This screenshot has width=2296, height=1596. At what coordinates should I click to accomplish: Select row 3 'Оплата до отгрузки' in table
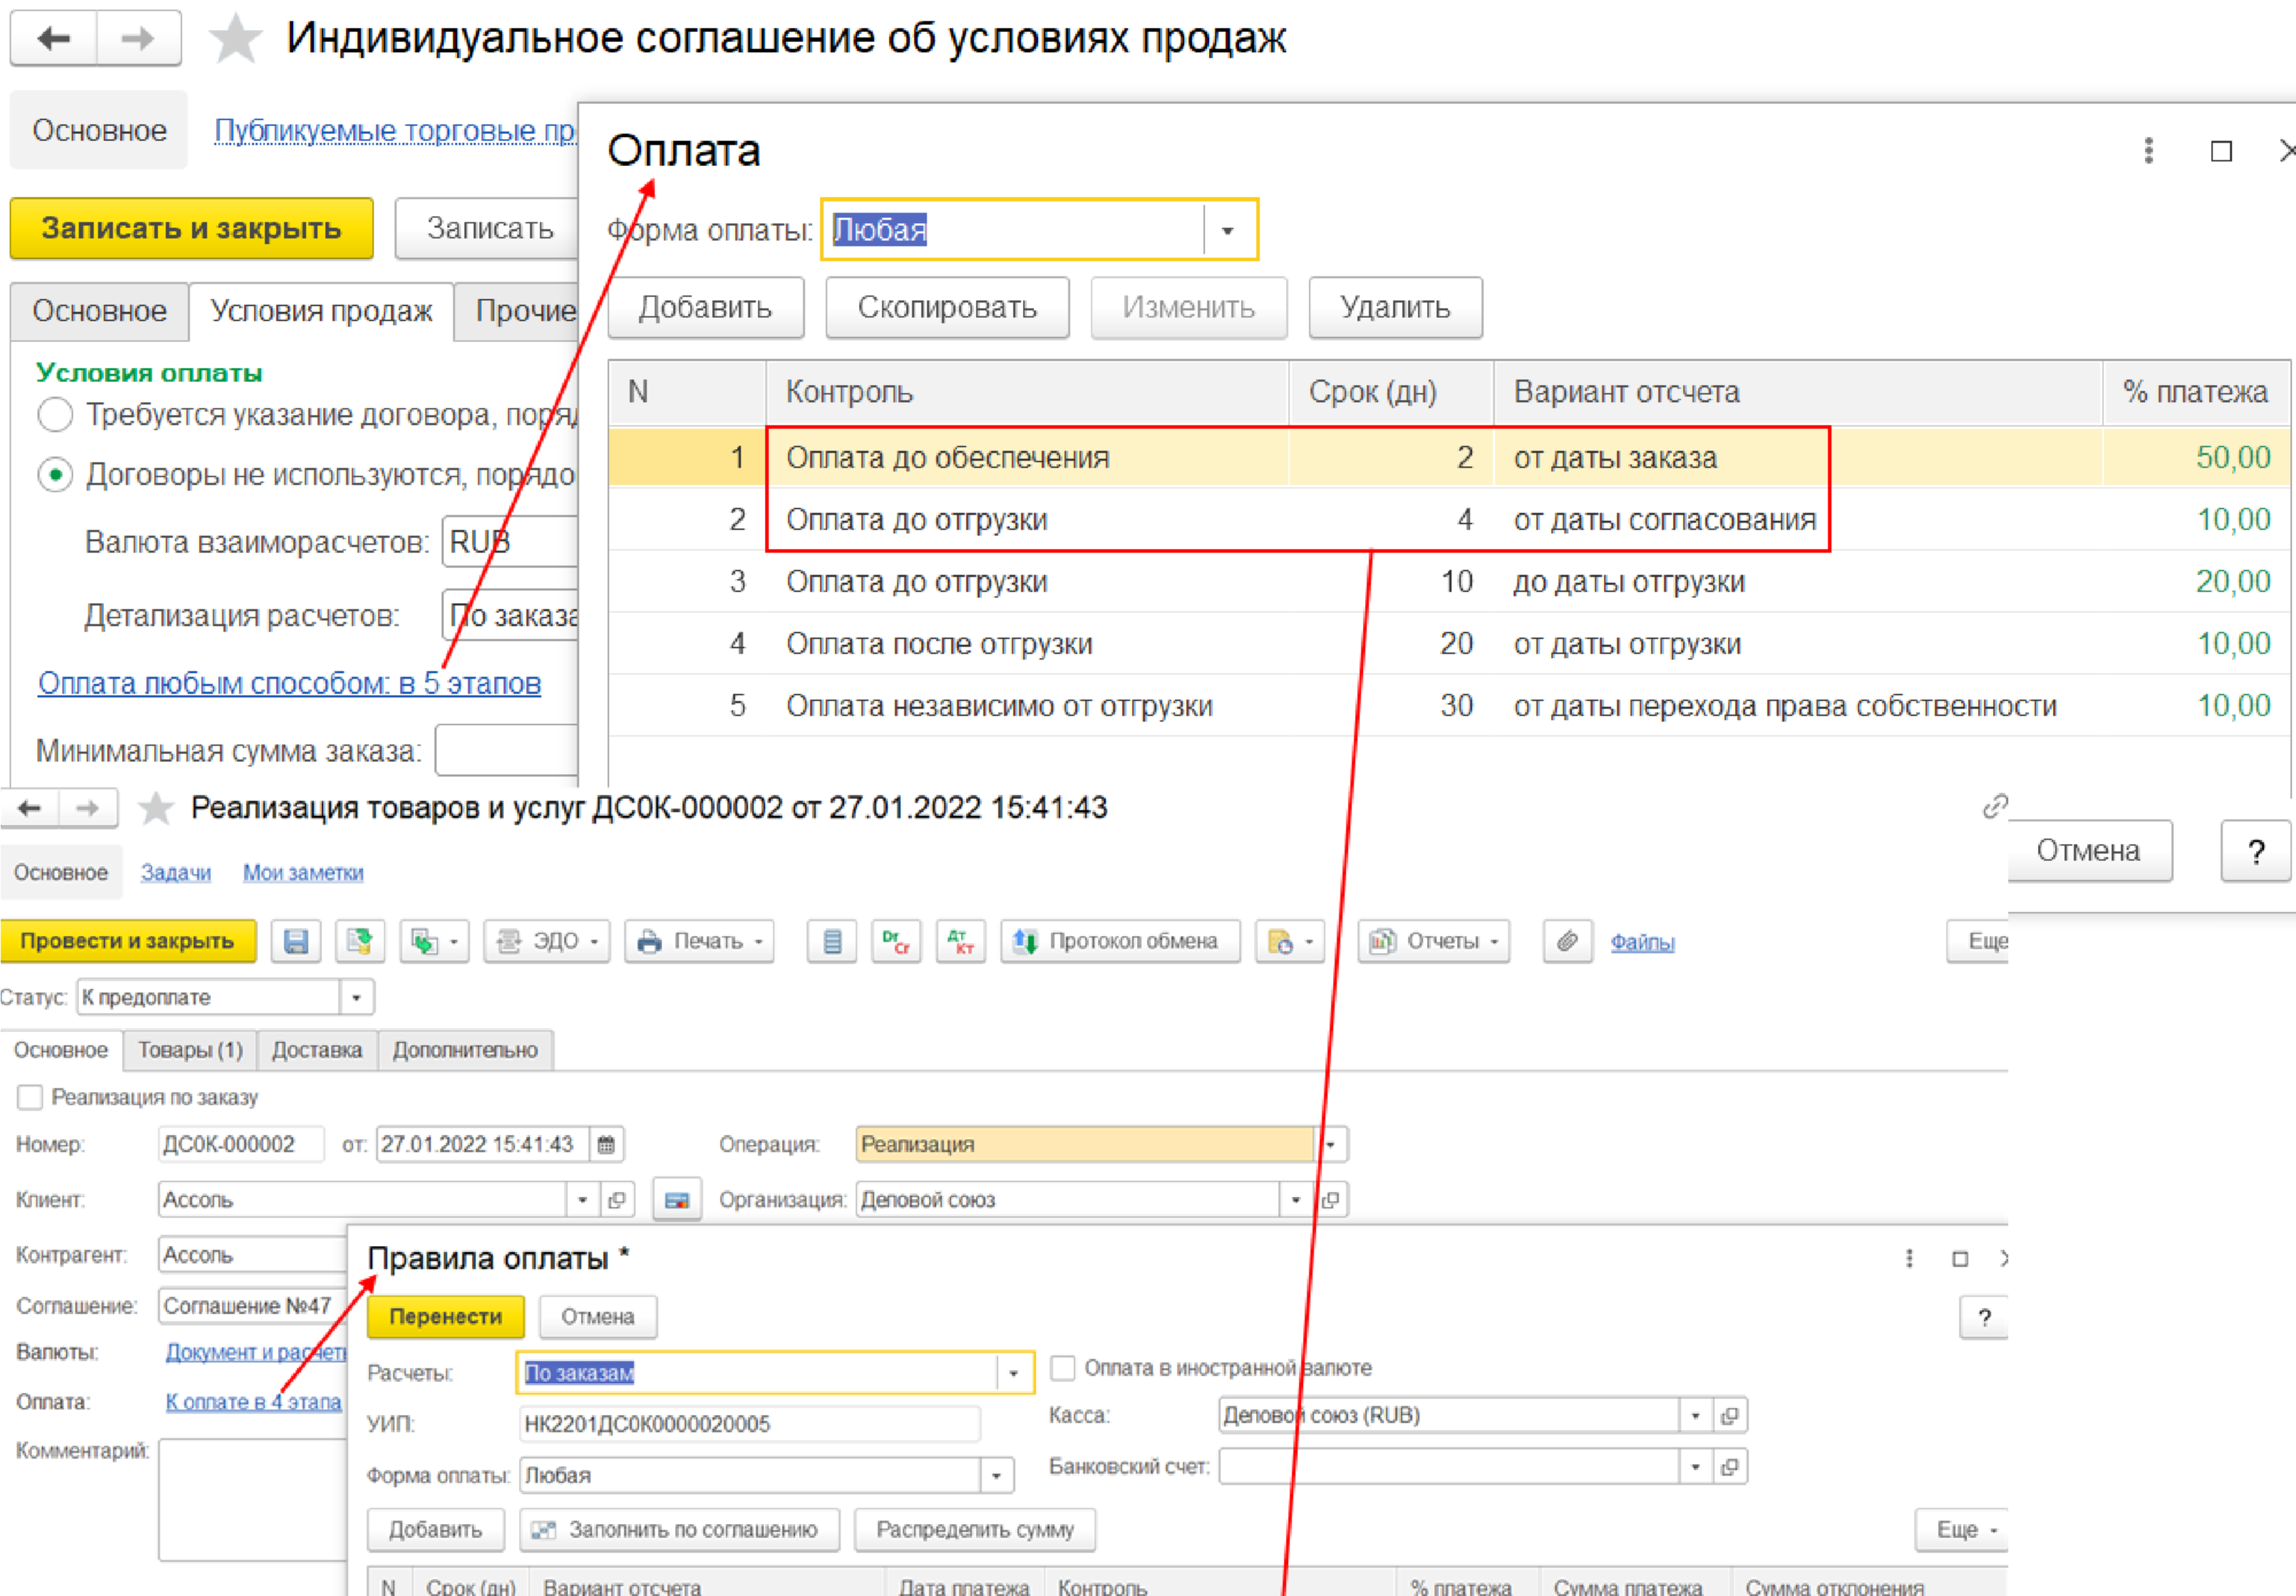point(916,581)
